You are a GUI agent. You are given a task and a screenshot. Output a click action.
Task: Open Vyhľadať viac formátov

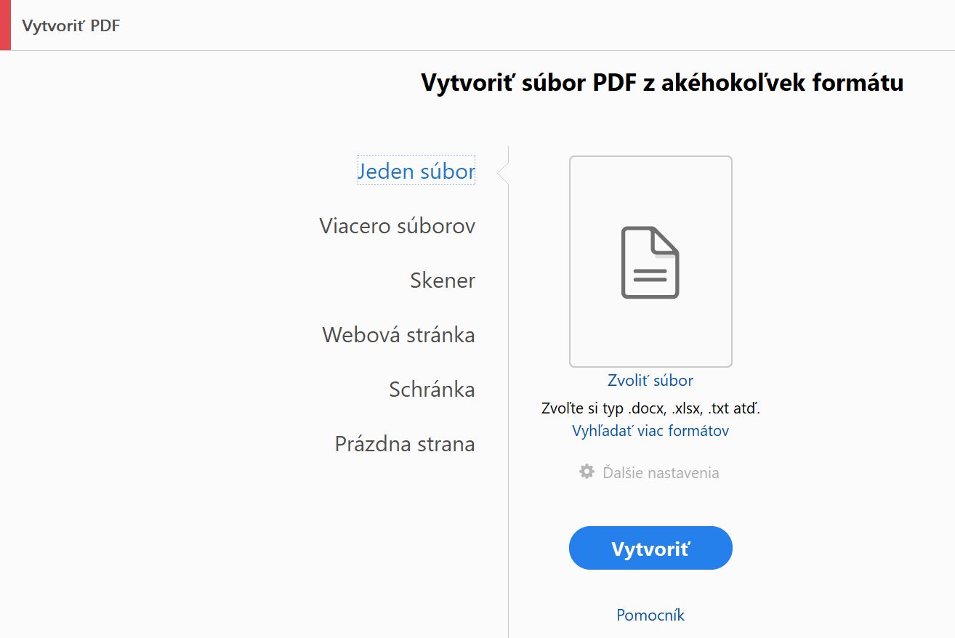650,430
